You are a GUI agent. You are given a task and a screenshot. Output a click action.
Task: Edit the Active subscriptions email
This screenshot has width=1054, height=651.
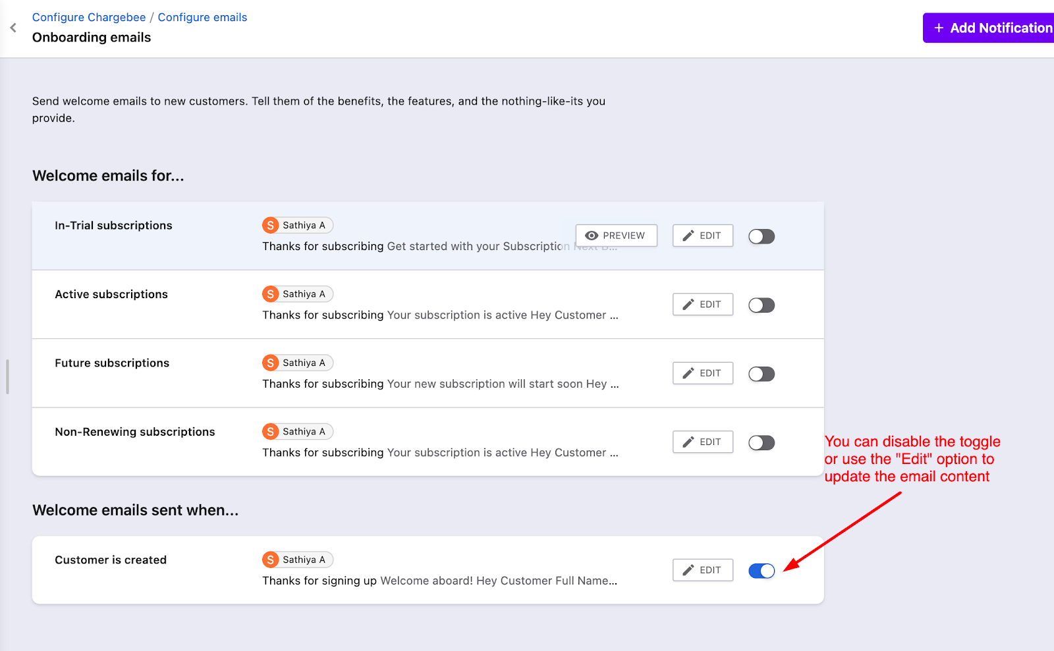[x=702, y=304]
